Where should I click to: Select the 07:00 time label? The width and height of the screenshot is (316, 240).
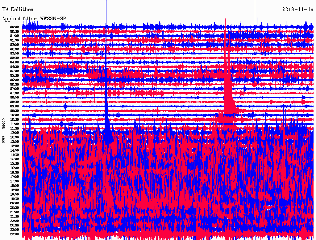(15, 89)
